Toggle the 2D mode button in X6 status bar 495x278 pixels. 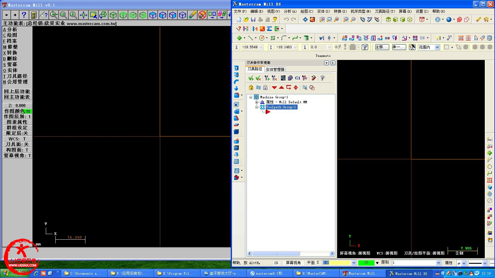(x=276, y=263)
